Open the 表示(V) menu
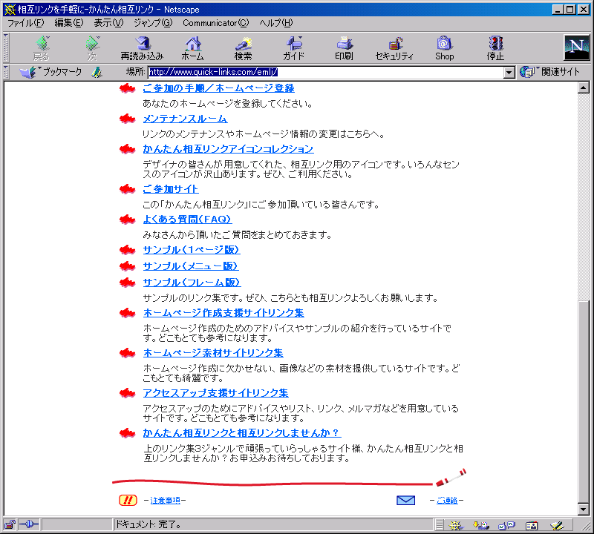The width and height of the screenshot is (594, 534). coord(108,23)
